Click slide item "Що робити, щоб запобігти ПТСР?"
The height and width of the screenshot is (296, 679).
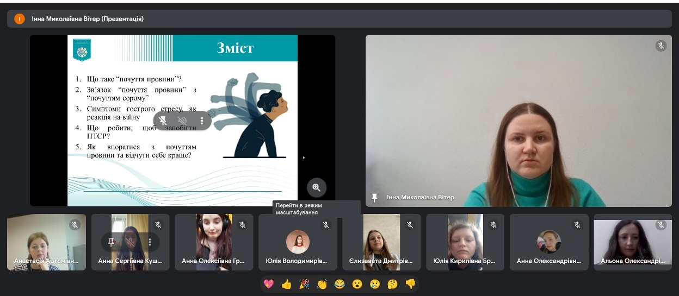[x=141, y=132]
